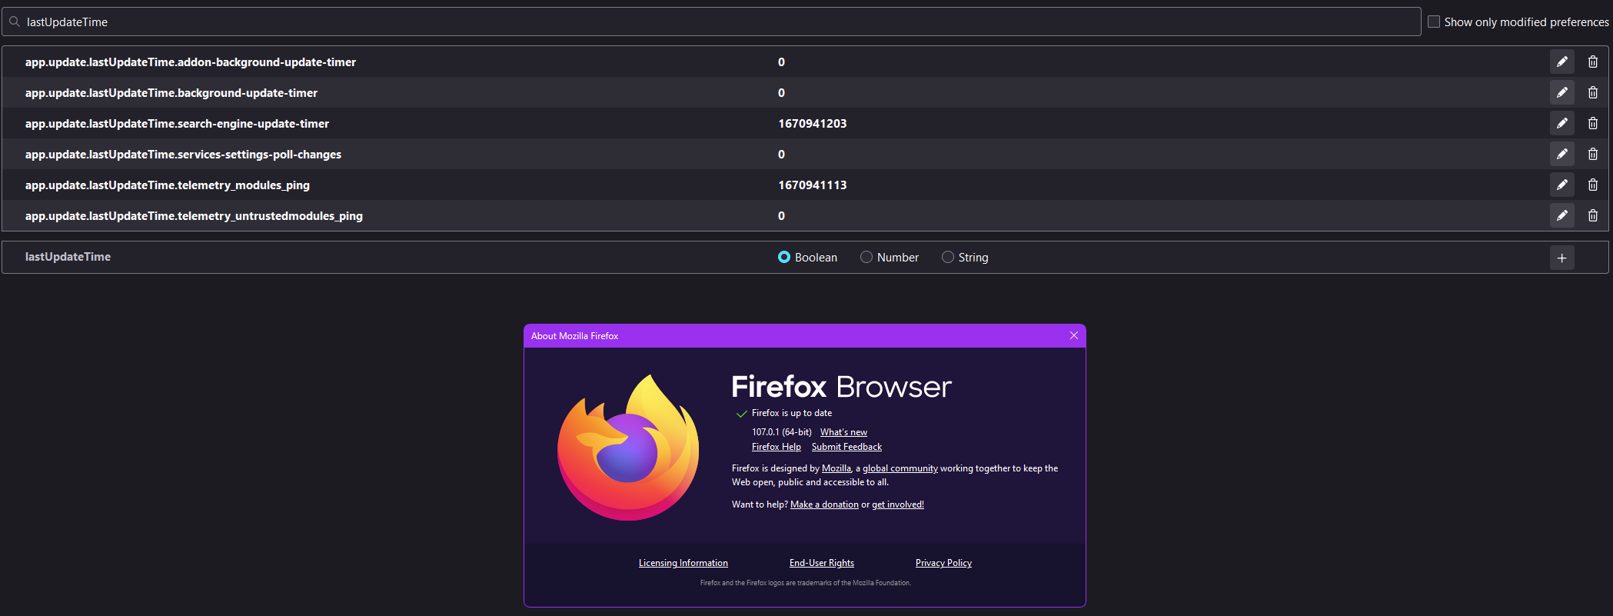1613x616 pixels.
Task: Delete telemetry_modules_ping preference
Action: pyautogui.click(x=1593, y=185)
